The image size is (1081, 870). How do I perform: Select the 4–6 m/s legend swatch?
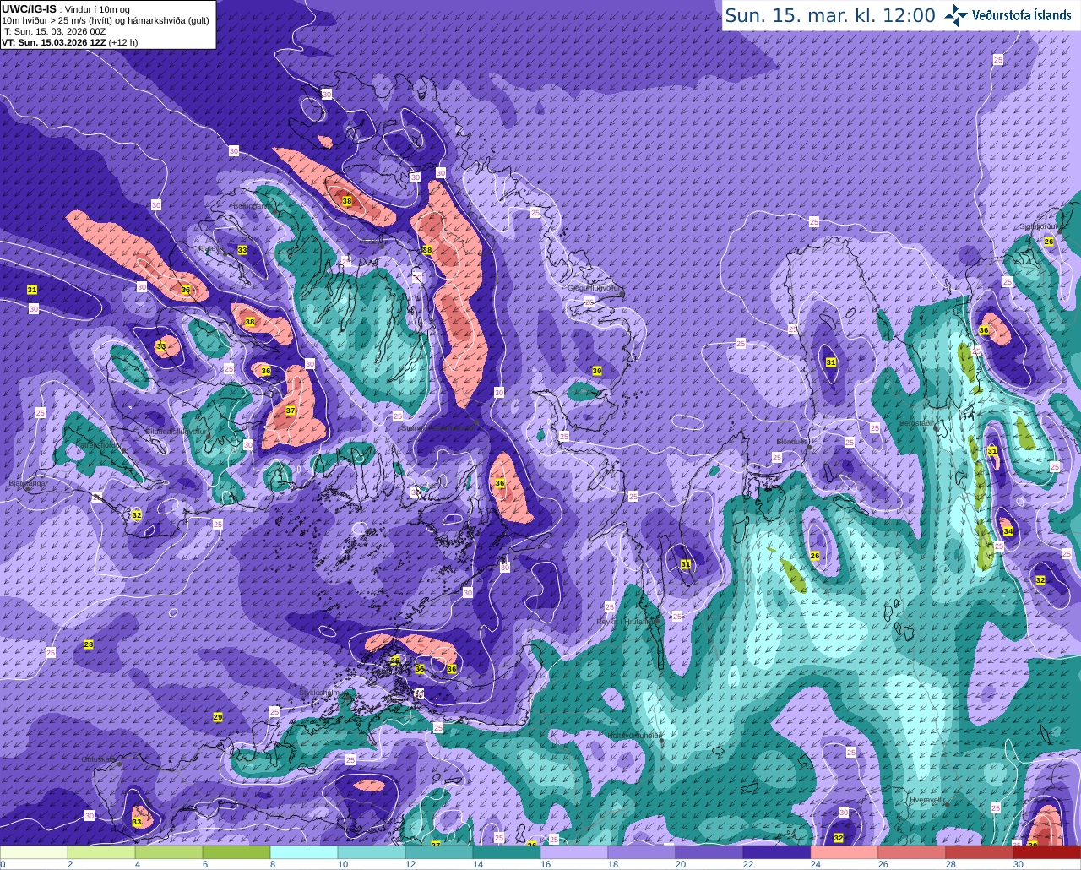[169, 852]
